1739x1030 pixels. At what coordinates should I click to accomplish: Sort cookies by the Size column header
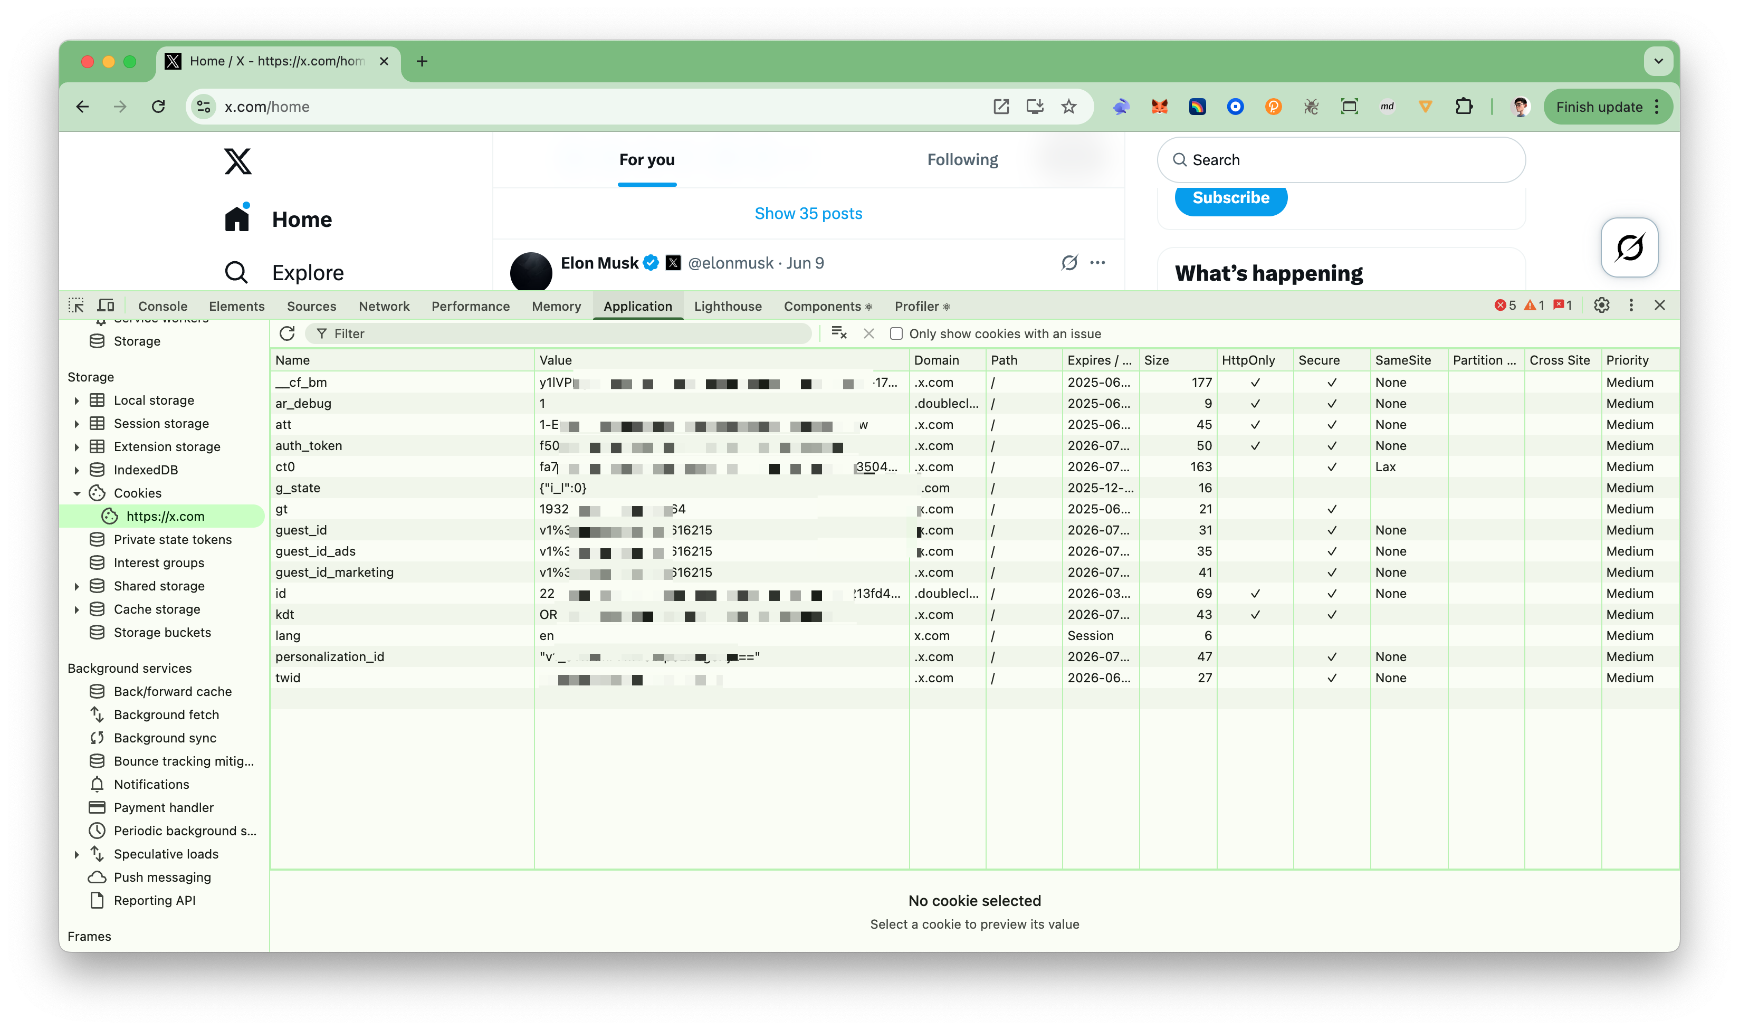click(1178, 360)
